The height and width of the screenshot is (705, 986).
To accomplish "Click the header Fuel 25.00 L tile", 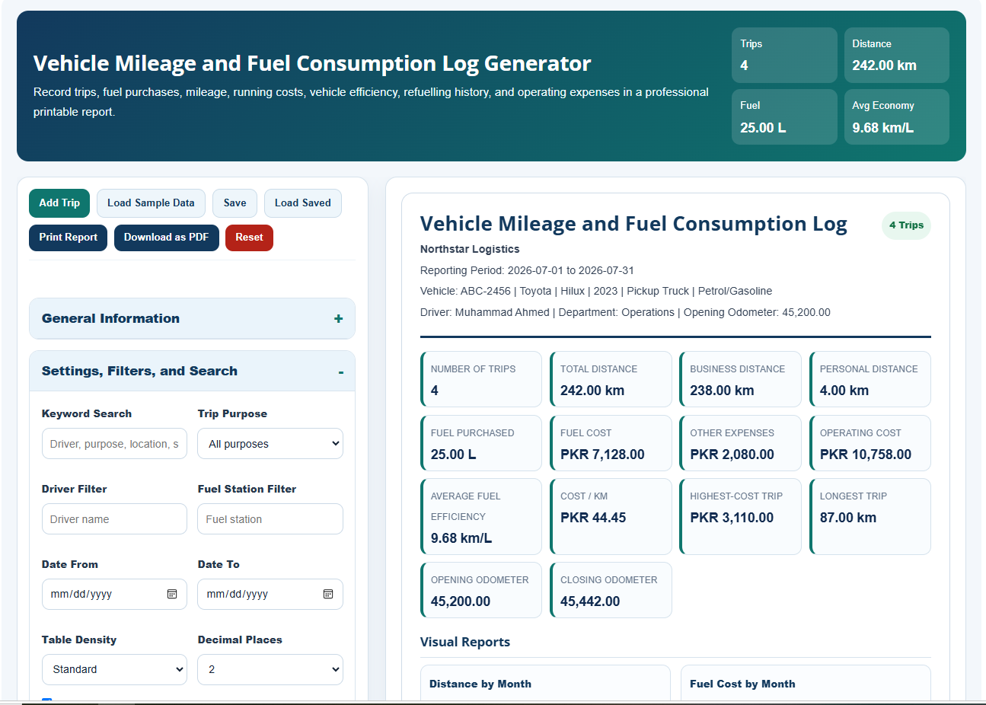I will (784, 117).
